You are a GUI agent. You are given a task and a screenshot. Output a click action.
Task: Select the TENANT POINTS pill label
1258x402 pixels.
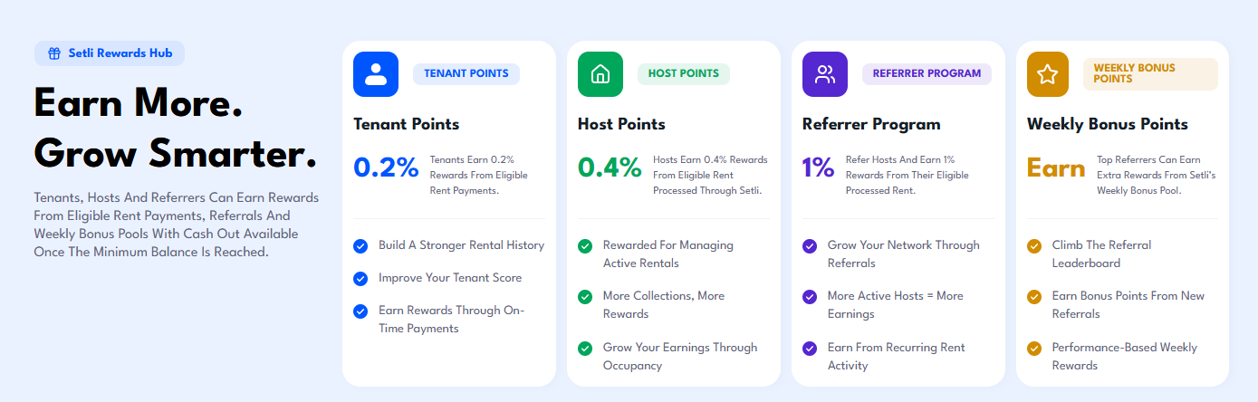[466, 74]
